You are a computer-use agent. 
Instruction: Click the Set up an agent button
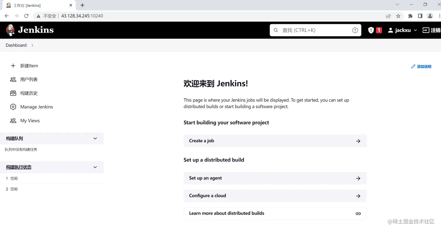(x=275, y=178)
